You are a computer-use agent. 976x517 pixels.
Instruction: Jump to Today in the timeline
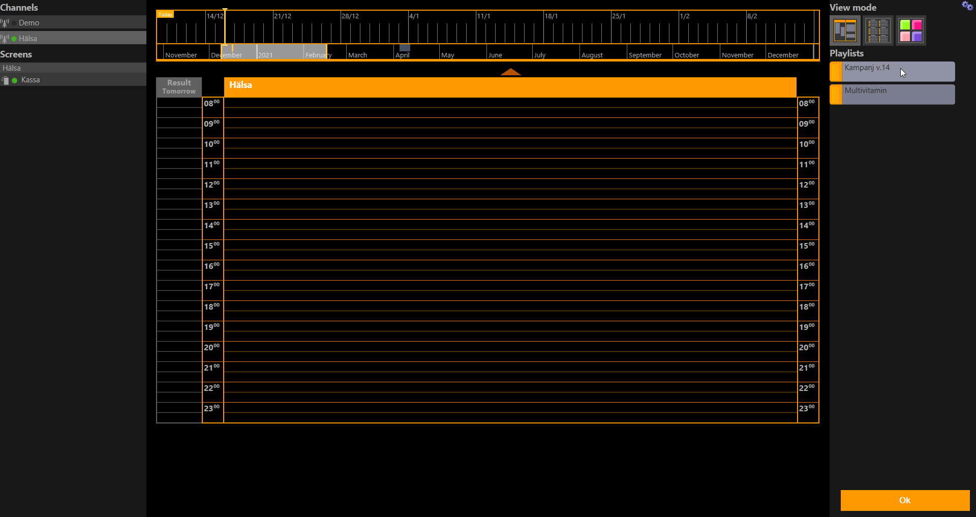pos(165,15)
